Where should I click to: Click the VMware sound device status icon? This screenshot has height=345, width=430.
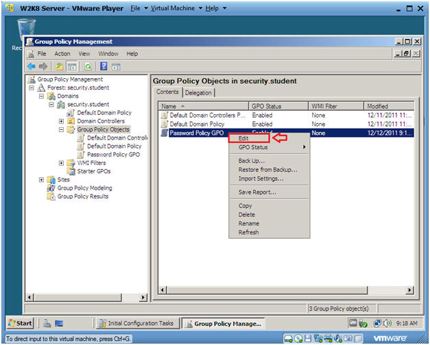338,339
